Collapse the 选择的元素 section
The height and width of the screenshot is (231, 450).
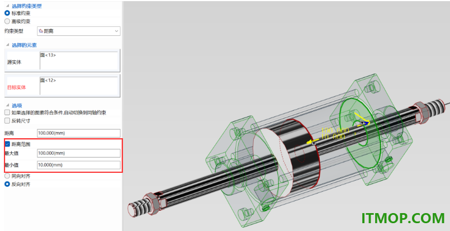7,45
